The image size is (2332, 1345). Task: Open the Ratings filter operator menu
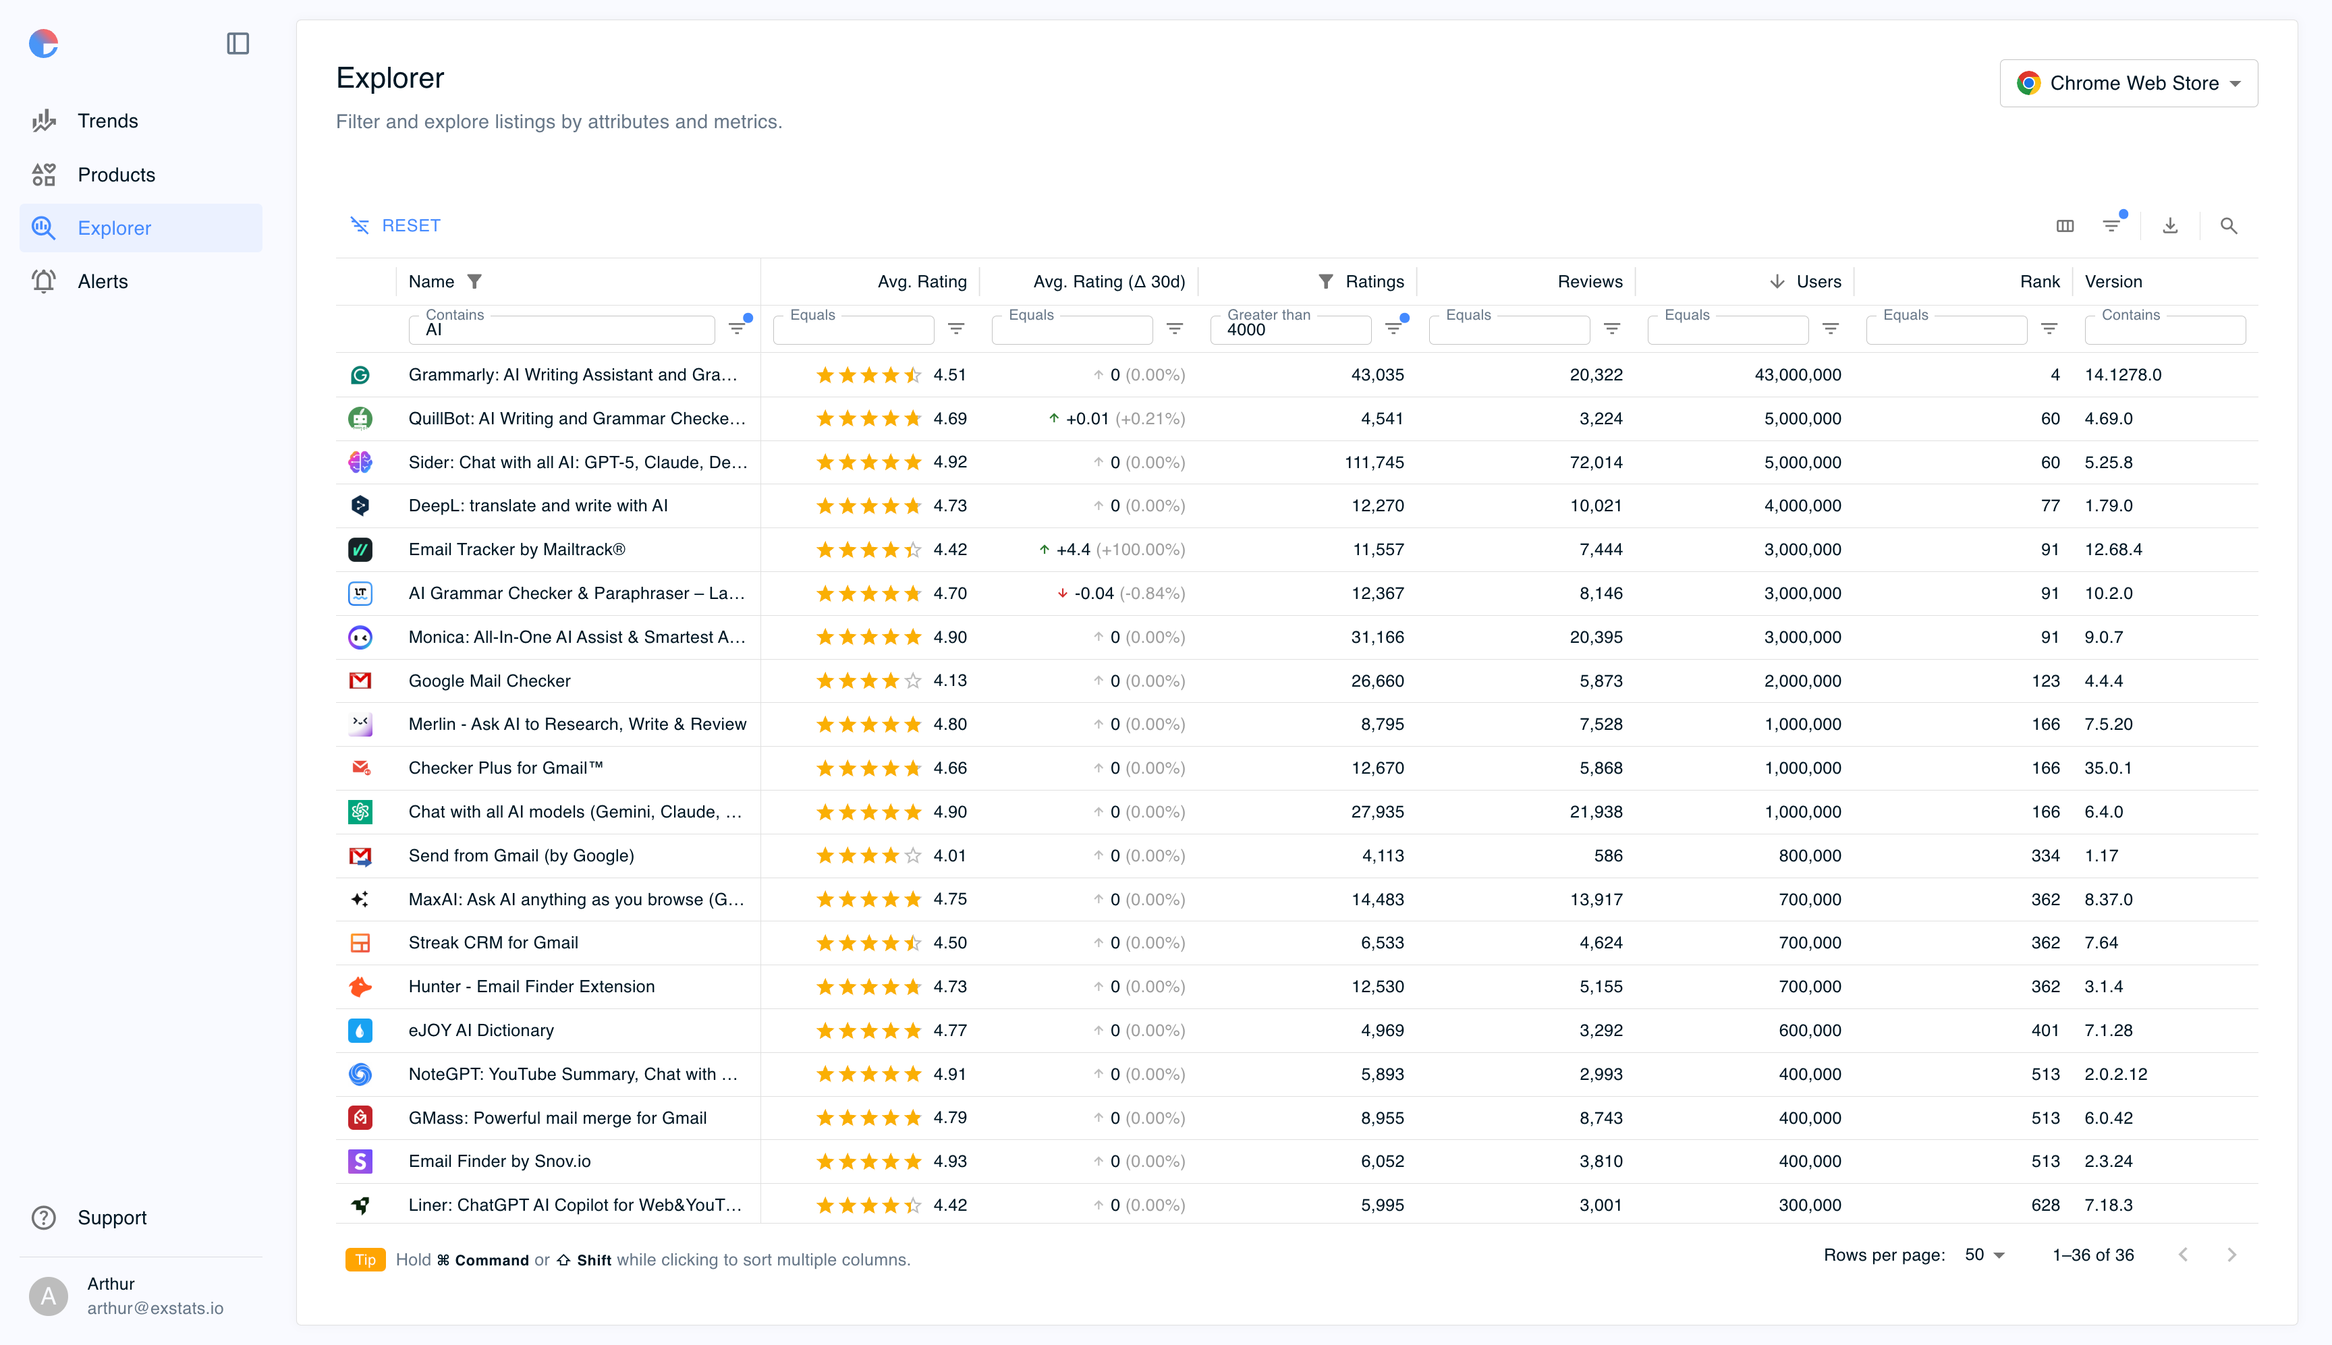click(1393, 329)
